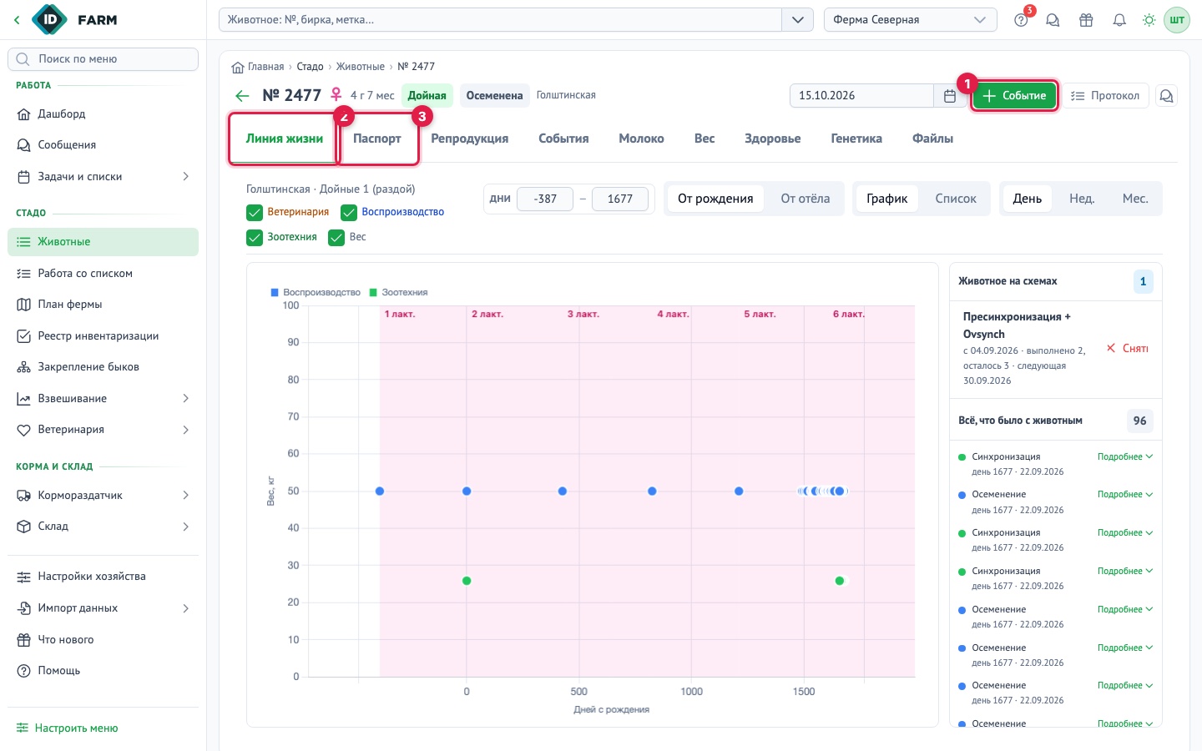Open the help icon with notification badge
1202x751 pixels.
click(x=1022, y=20)
